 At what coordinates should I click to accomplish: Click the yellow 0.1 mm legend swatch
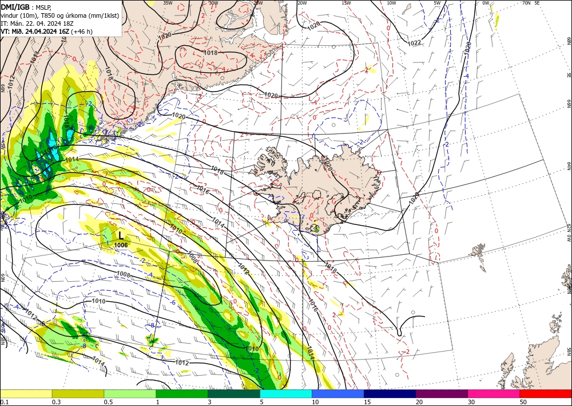[x=26, y=393]
